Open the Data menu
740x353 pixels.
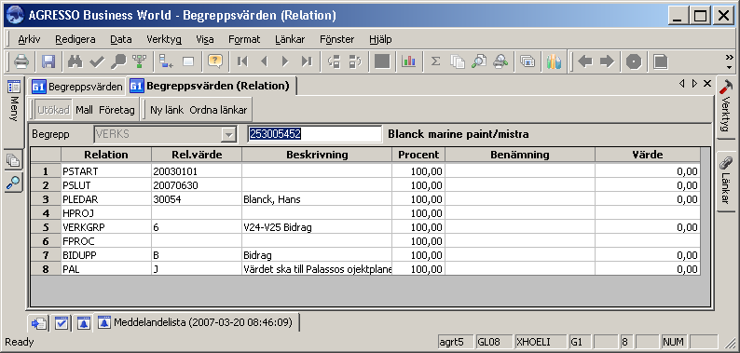point(121,39)
